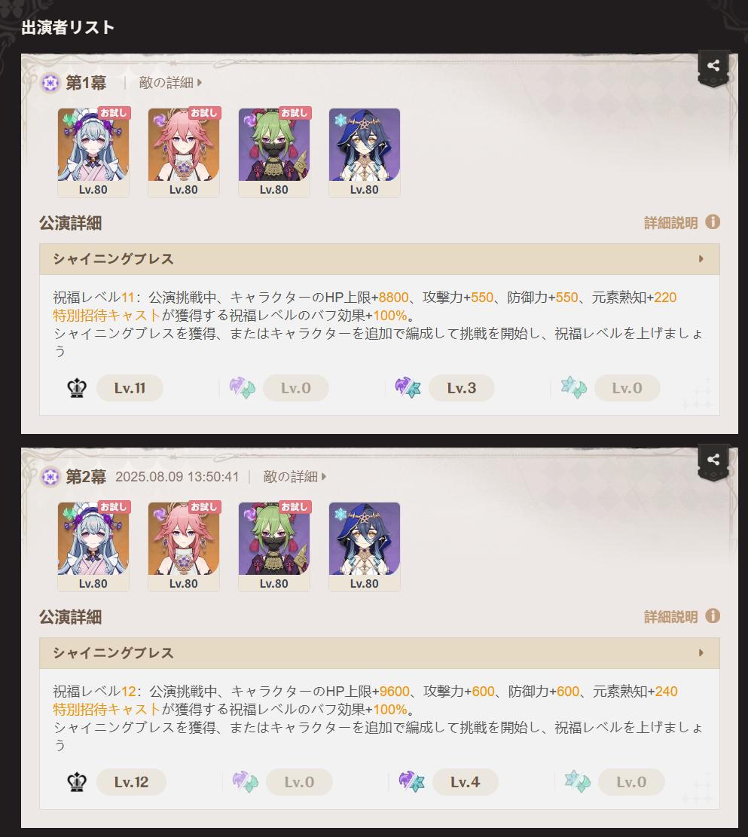748x837 pixels.
Task: Click the purple hexagon icon beside 第2幕
Action: click(50, 477)
